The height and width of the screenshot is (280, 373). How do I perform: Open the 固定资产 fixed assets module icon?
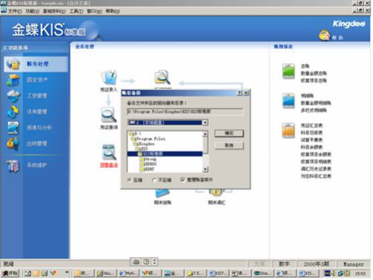[13, 80]
